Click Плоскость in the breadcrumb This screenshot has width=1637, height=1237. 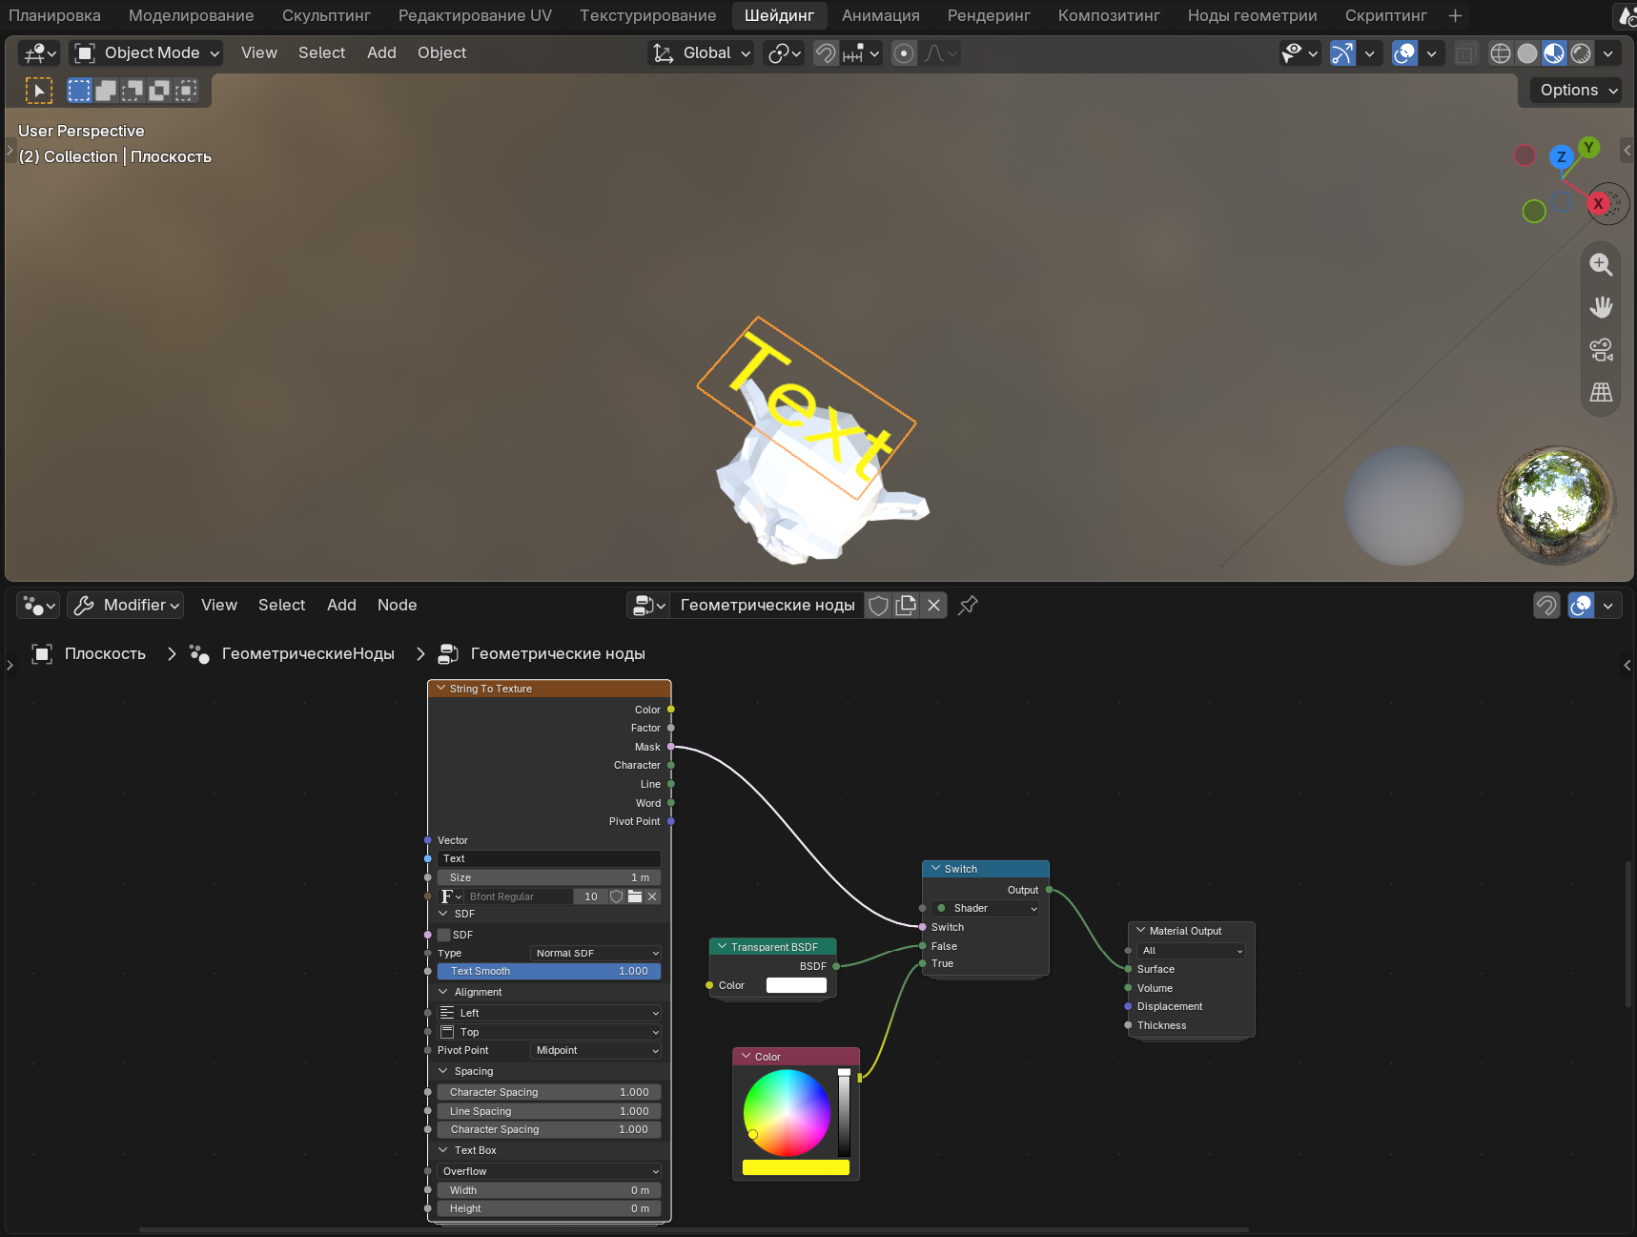[x=105, y=653]
